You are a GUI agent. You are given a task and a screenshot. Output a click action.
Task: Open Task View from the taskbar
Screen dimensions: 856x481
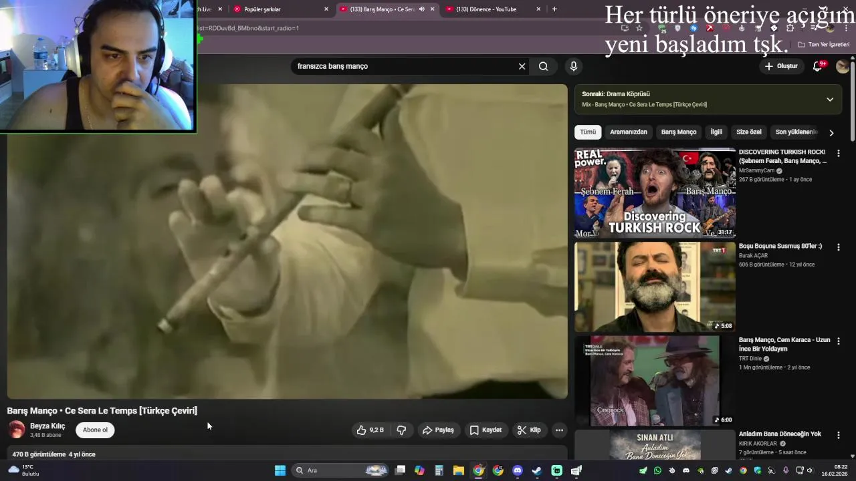pyautogui.click(x=400, y=470)
